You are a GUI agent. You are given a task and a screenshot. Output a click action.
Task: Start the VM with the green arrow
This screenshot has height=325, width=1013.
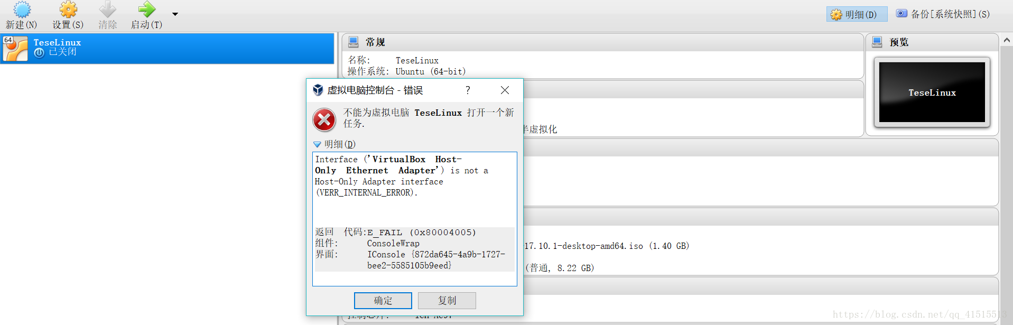tap(146, 10)
